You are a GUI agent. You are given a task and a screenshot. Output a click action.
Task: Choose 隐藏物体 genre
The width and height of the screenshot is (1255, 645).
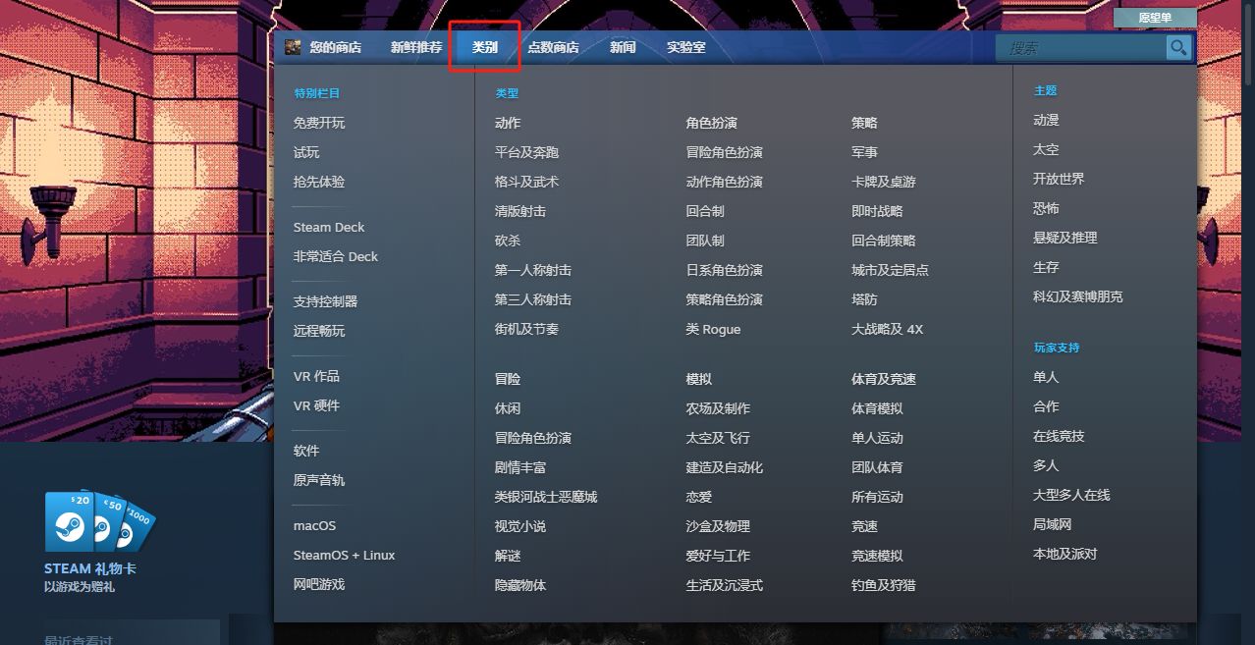pyautogui.click(x=520, y=585)
